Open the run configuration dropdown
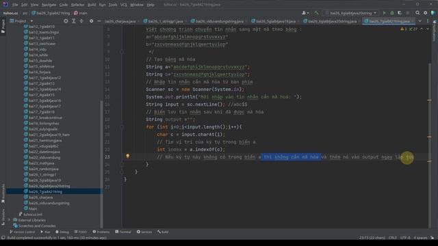Image resolution: width=438 pixels, height=246 pixels. pos(351,13)
